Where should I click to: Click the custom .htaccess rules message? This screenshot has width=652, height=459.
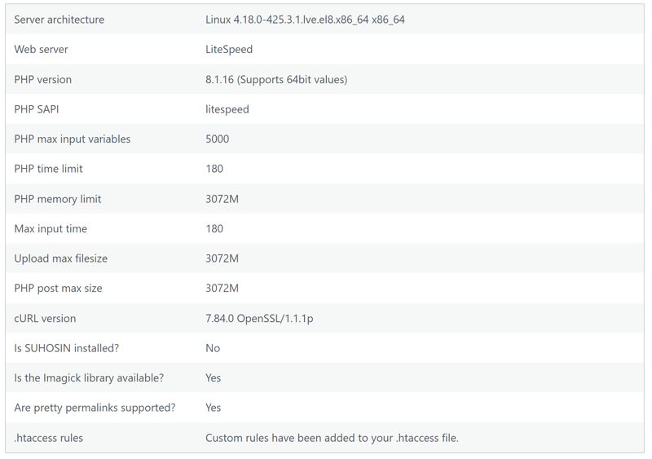click(332, 438)
